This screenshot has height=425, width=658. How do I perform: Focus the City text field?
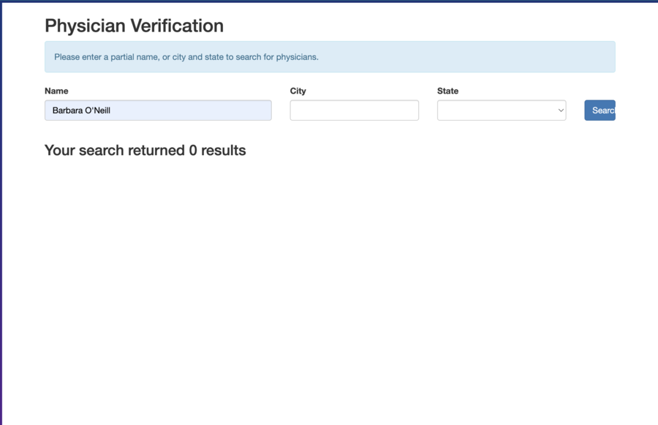pyautogui.click(x=354, y=110)
